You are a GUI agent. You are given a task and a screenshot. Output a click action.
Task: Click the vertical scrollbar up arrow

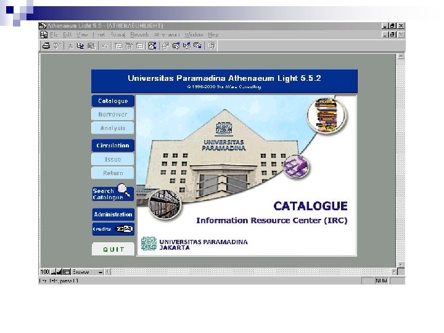(x=401, y=56)
